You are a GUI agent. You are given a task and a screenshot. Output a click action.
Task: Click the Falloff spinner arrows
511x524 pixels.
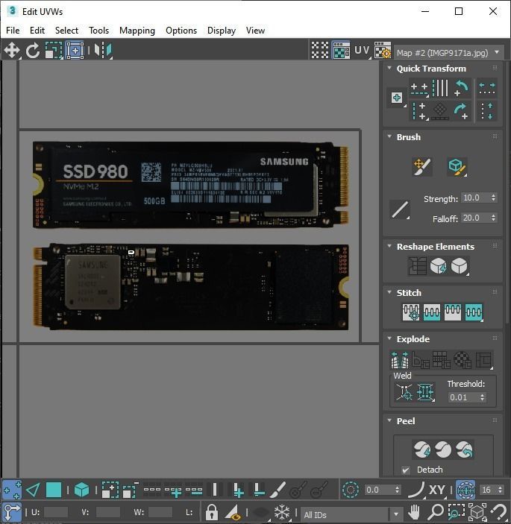tap(494, 218)
